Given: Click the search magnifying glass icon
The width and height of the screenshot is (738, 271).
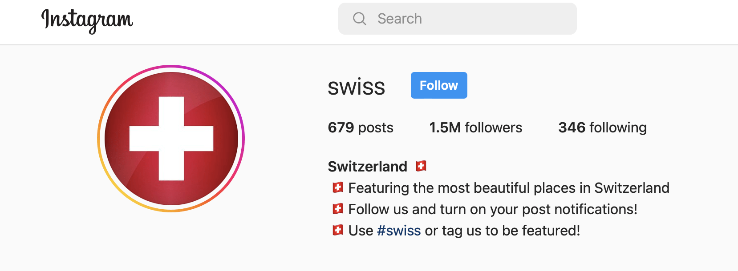Looking at the screenshot, I should point(359,19).
